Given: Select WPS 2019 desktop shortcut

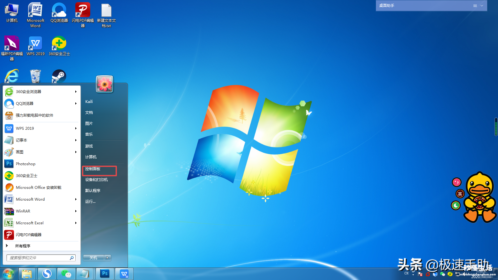Looking at the screenshot, I should click(x=35, y=46).
